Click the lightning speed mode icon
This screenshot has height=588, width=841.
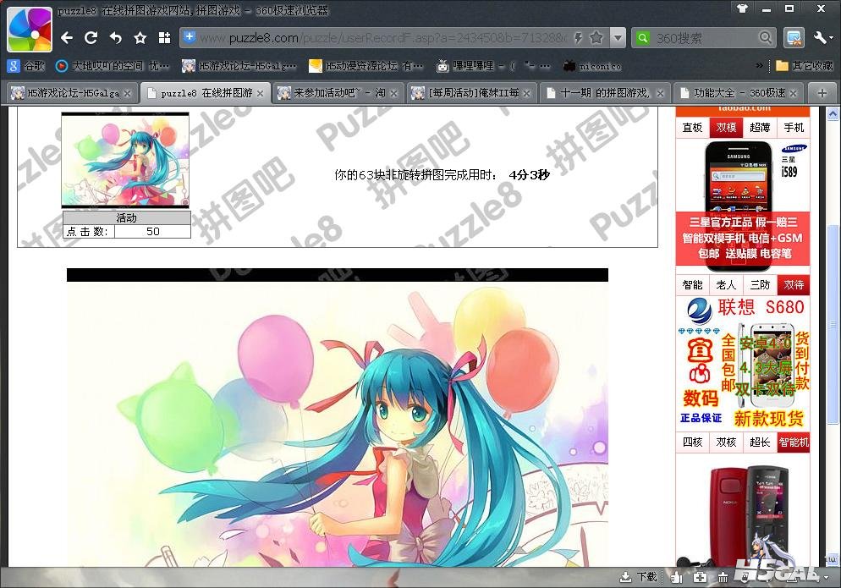point(578,37)
